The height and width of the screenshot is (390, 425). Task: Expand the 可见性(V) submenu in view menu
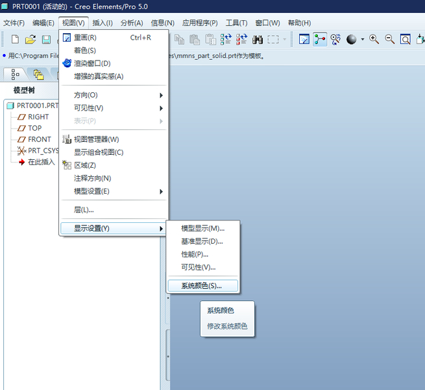click(114, 108)
